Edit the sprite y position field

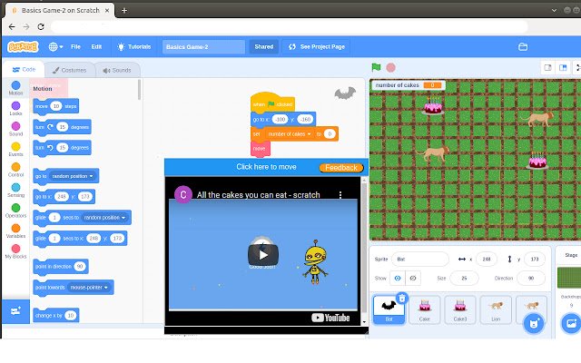pos(535,259)
